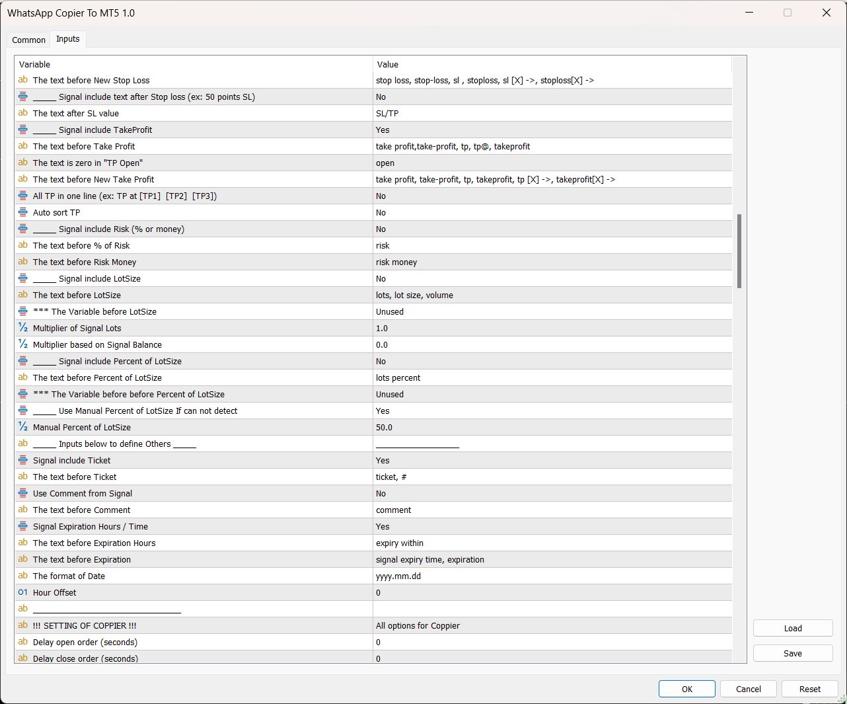Edit the 'Hour Offset' value field
The width and height of the screenshot is (847, 704).
pos(552,592)
